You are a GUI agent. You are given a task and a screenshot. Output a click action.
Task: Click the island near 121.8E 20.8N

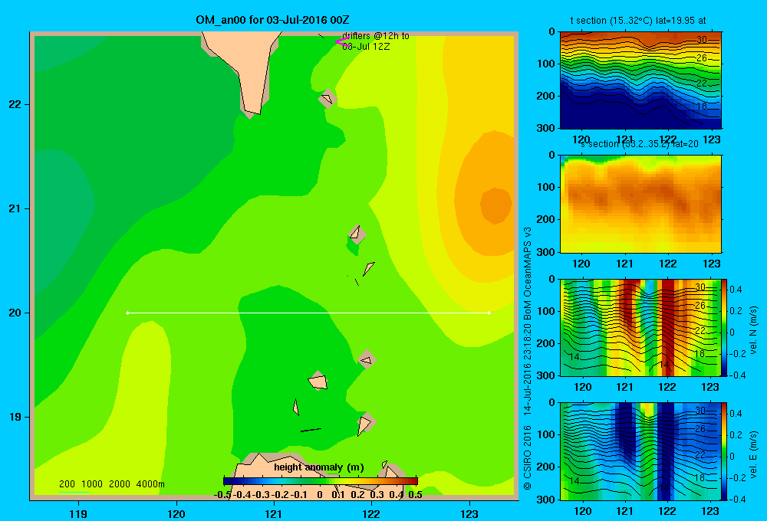357,234
